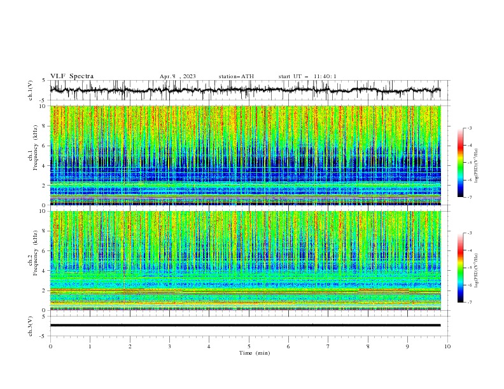504x389 pixels.
Task: Click the "ch.1(V)" waveform axis label
Action: tap(31, 90)
